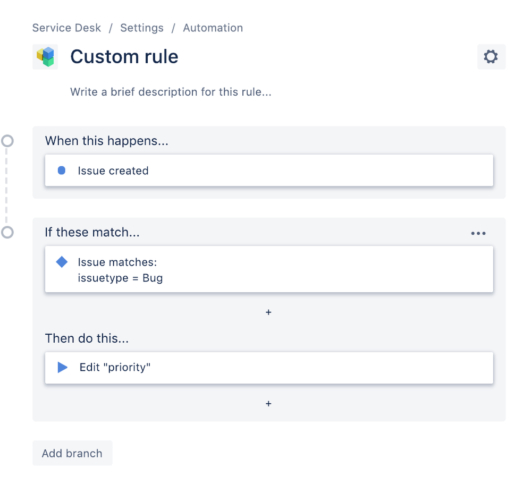Select the 'issuetype = Bug' condition card
Viewport: 531px width, 493px height.
click(268, 270)
